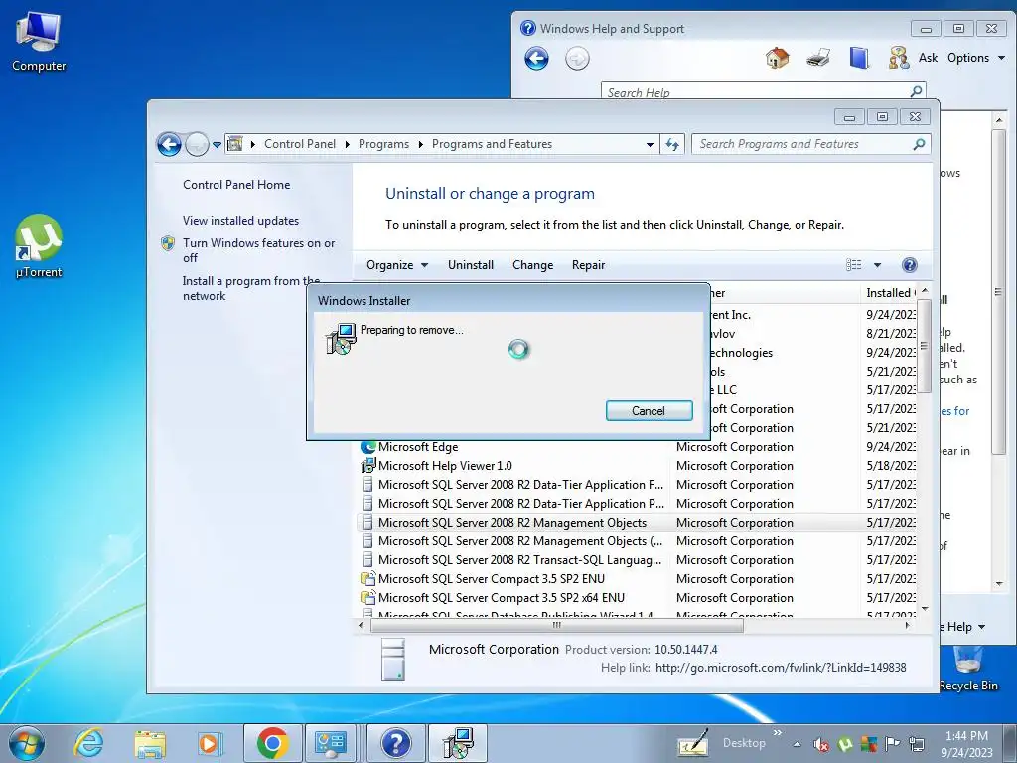Open the µTorrent desktop shortcut

[x=39, y=246]
